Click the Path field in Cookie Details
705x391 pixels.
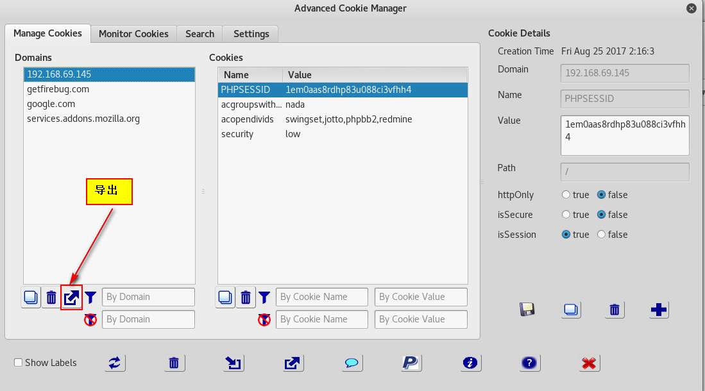tap(625, 172)
